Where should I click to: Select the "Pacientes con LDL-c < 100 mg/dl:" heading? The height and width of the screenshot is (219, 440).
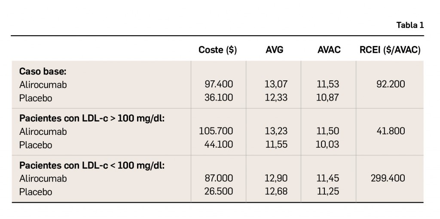pyautogui.click(x=92, y=165)
